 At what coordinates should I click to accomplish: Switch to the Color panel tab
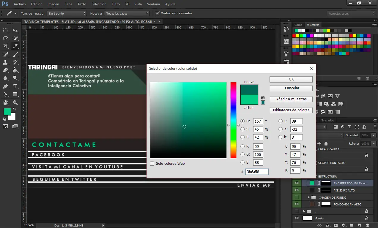[x=298, y=25]
